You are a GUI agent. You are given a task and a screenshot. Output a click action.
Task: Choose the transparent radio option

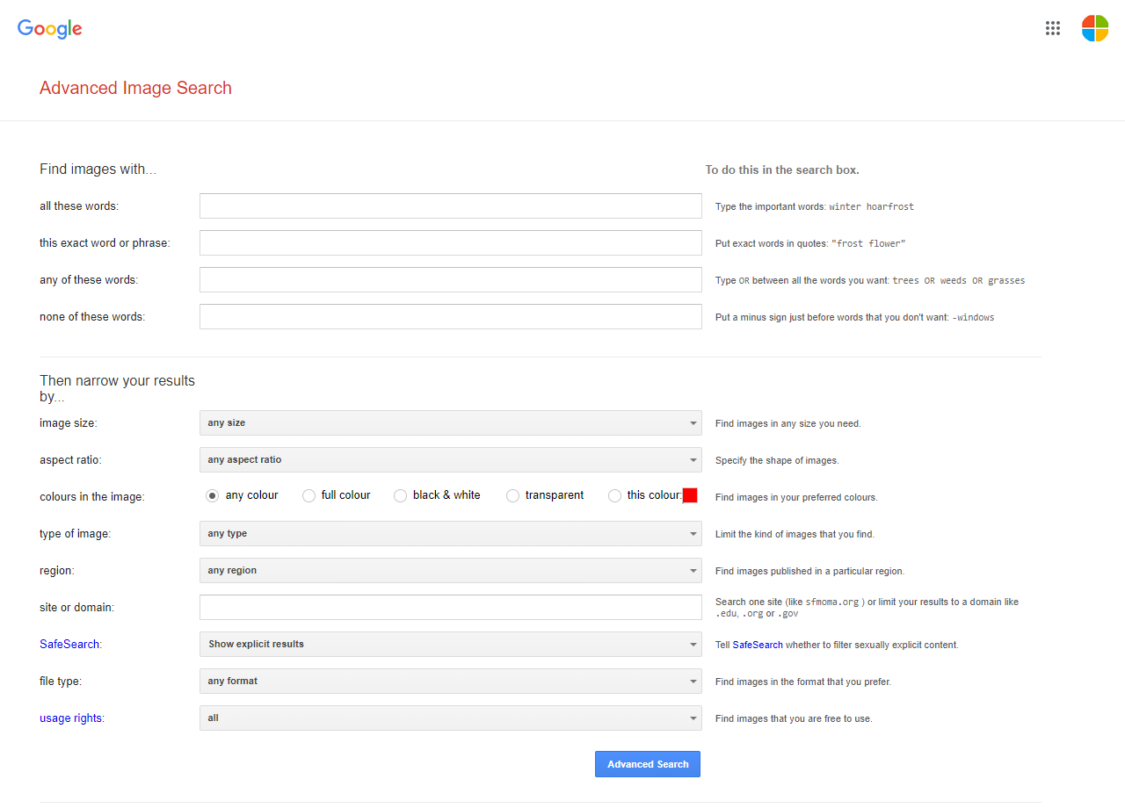[512, 495]
